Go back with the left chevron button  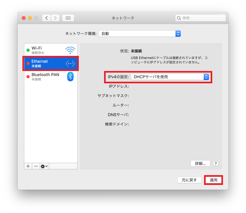pos(46,18)
